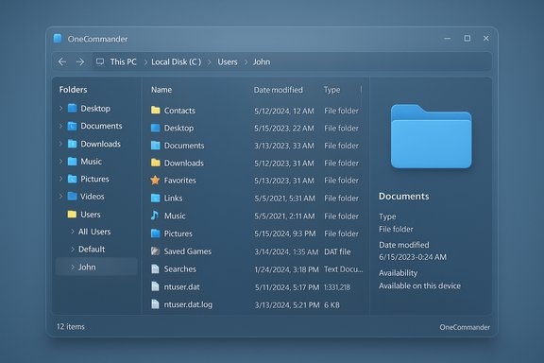Select the John folder in sidebar tree
544x363 pixels.
point(96,267)
